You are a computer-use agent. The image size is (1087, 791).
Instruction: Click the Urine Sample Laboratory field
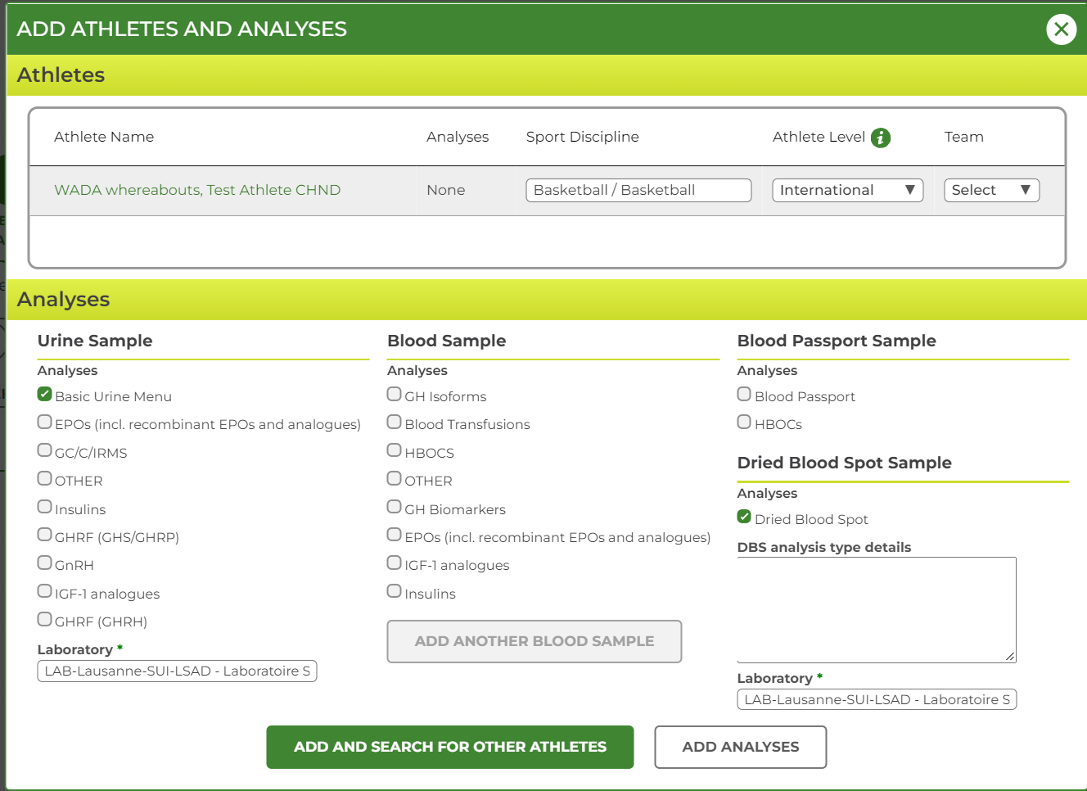(177, 671)
